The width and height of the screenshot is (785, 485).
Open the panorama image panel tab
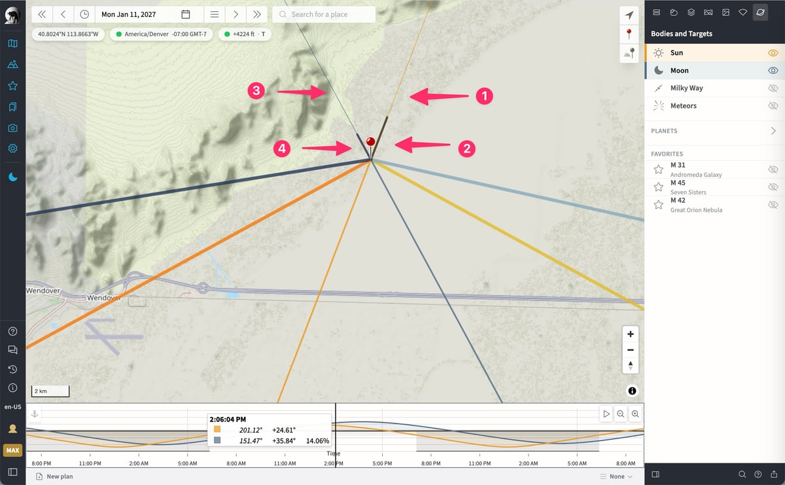(x=708, y=12)
